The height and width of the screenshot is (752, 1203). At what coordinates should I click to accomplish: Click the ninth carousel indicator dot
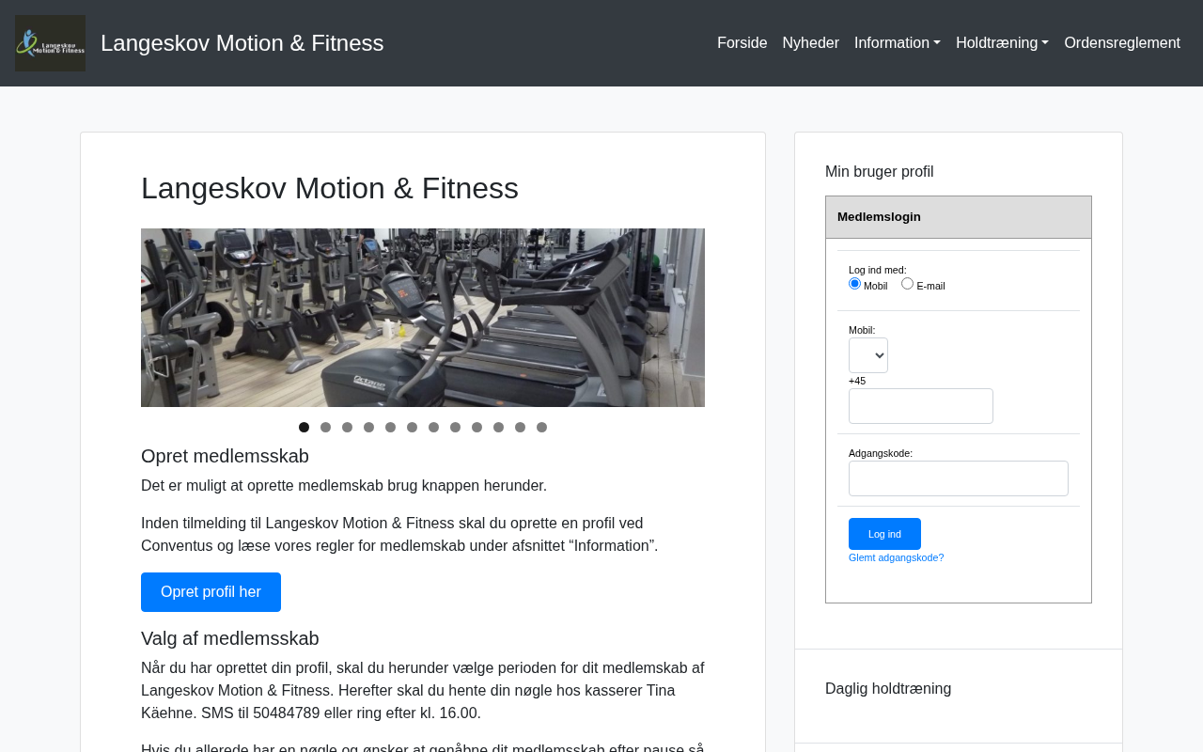pyautogui.click(x=477, y=428)
